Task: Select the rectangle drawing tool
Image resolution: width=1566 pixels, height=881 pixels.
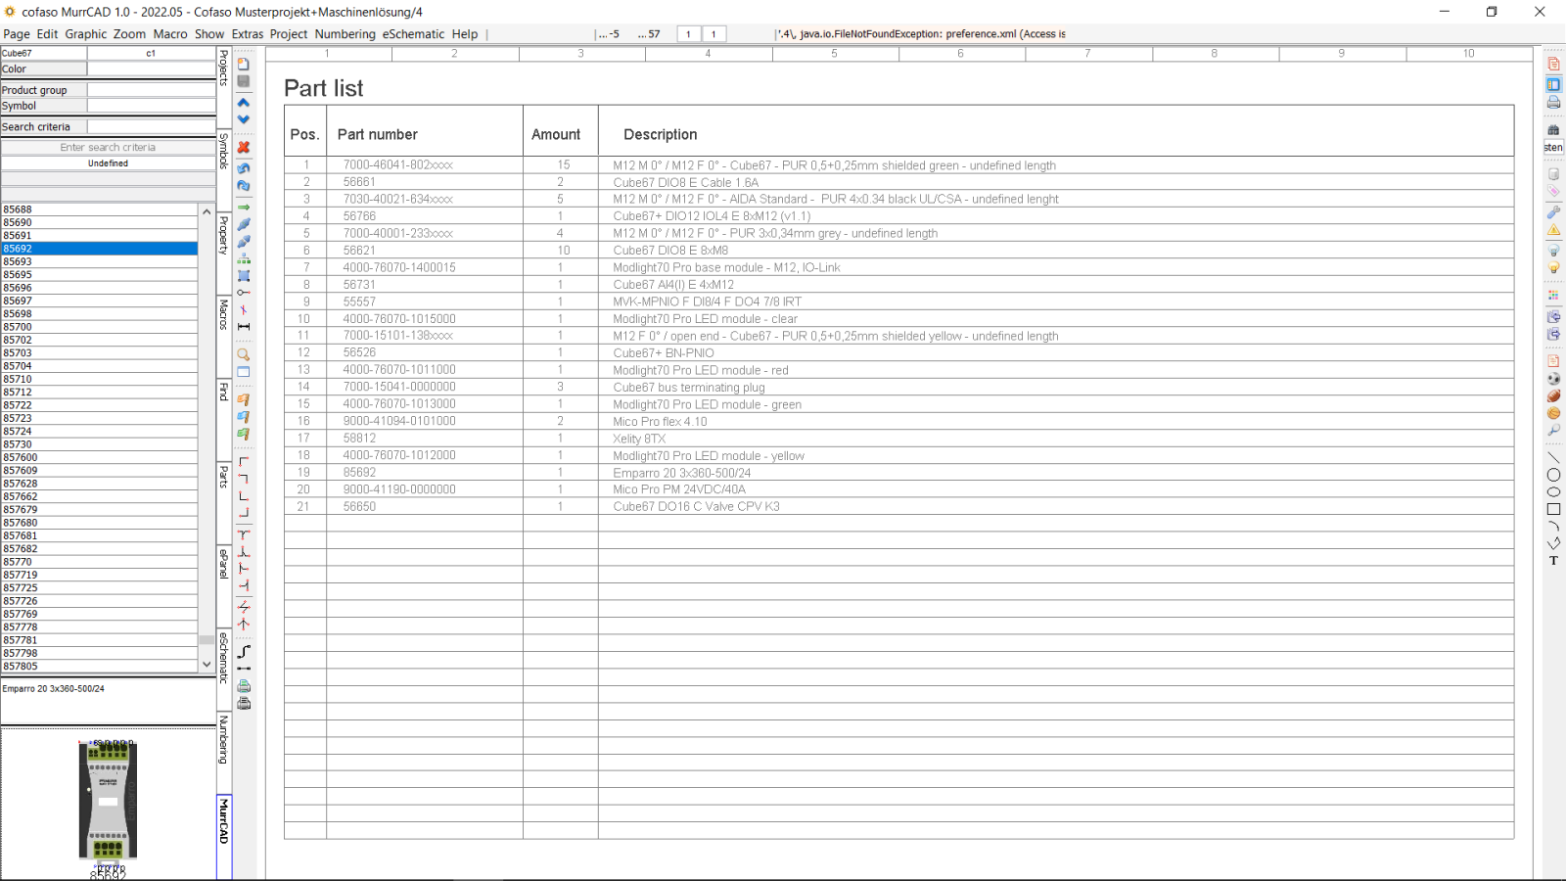Action: point(1553,509)
